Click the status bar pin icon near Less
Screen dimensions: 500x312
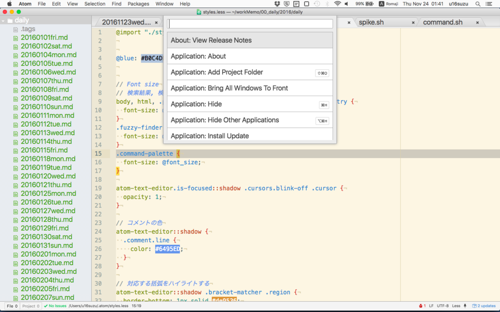pos(465,306)
